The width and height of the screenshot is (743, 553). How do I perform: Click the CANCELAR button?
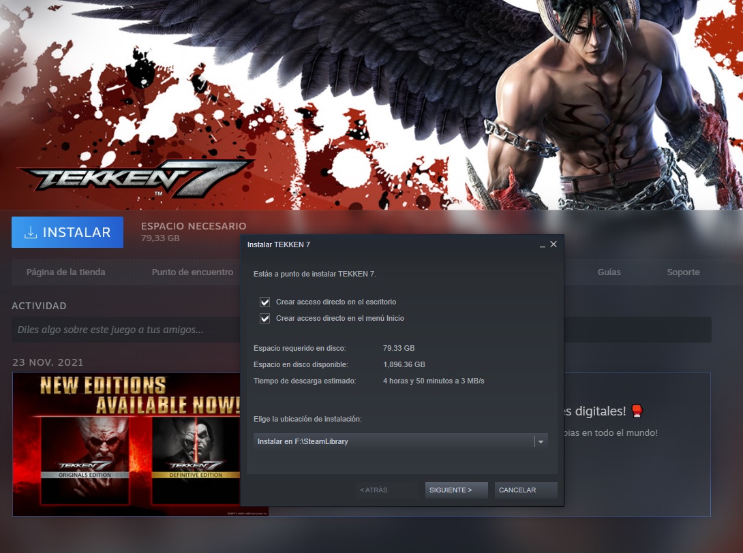[526, 490]
